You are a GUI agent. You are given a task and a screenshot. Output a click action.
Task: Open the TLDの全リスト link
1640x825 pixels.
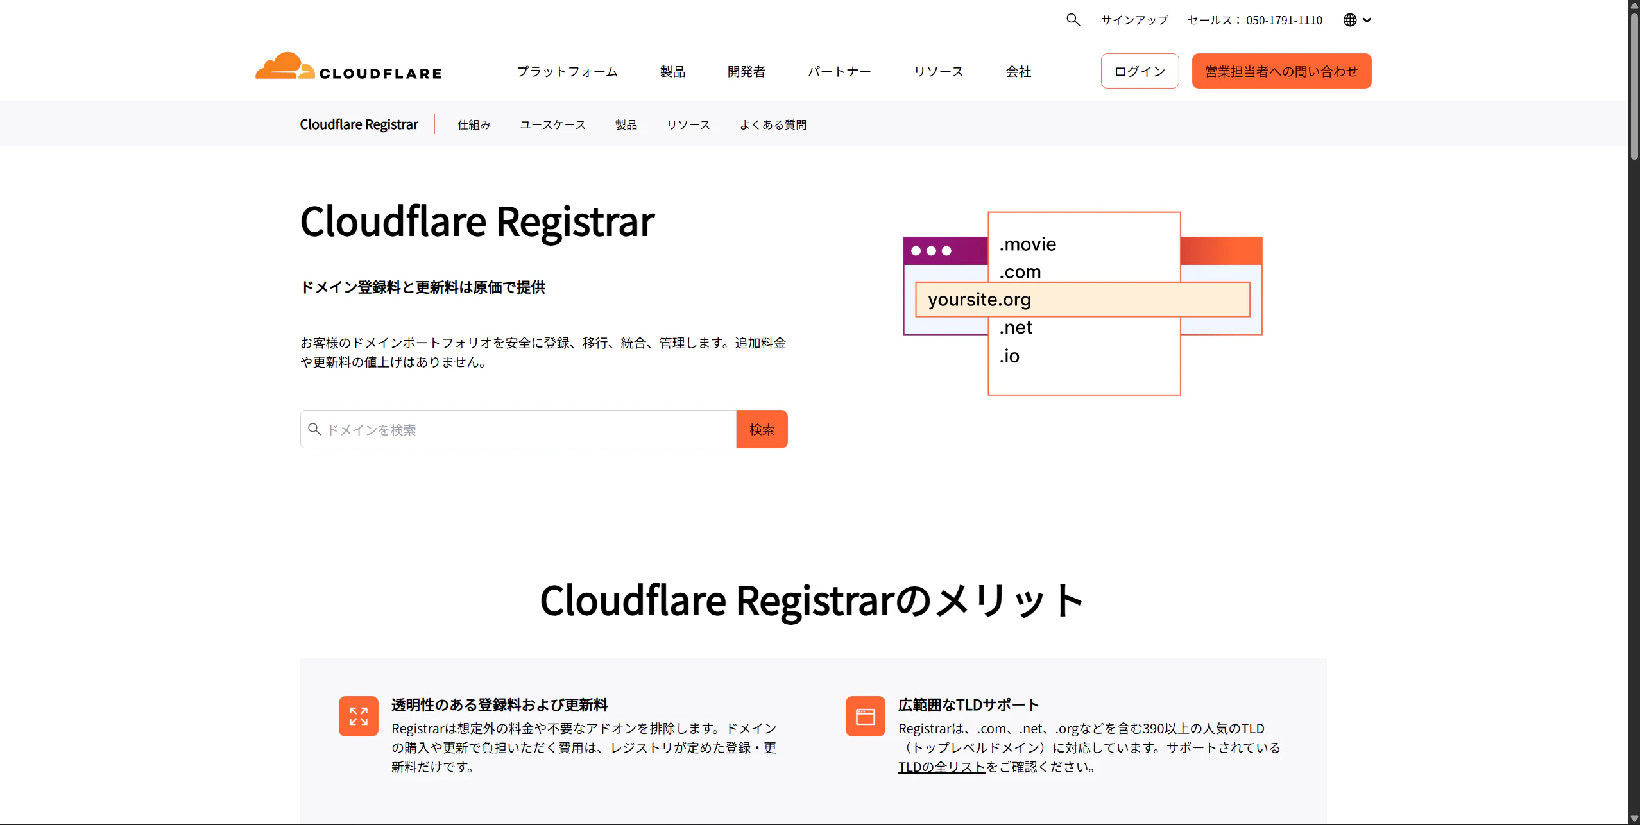coord(941,767)
